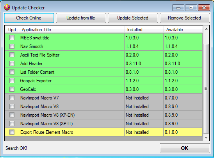Click the NavImport Macro V8 (XP-EN) title
214x158 pixels.
click(71, 115)
